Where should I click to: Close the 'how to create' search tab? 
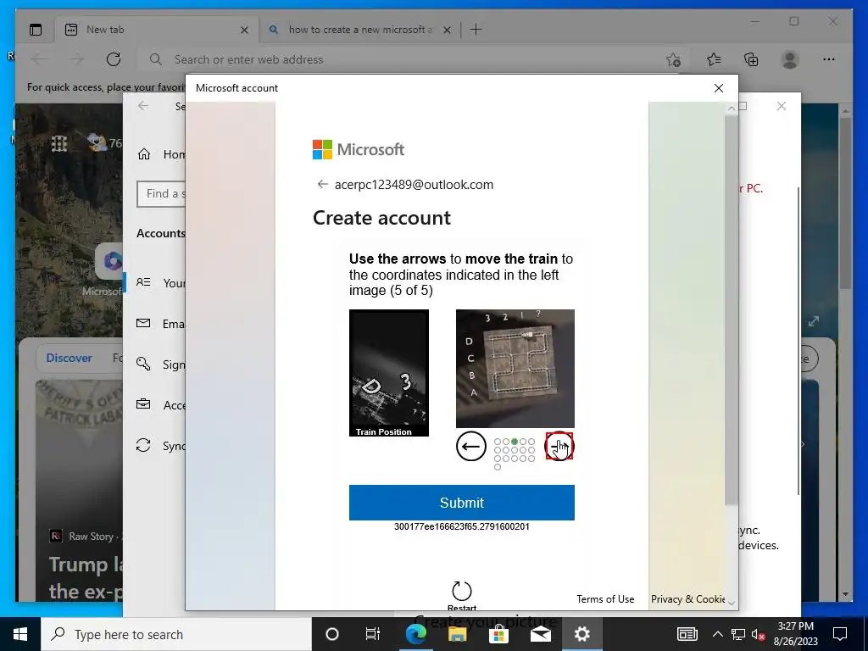click(x=447, y=30)
